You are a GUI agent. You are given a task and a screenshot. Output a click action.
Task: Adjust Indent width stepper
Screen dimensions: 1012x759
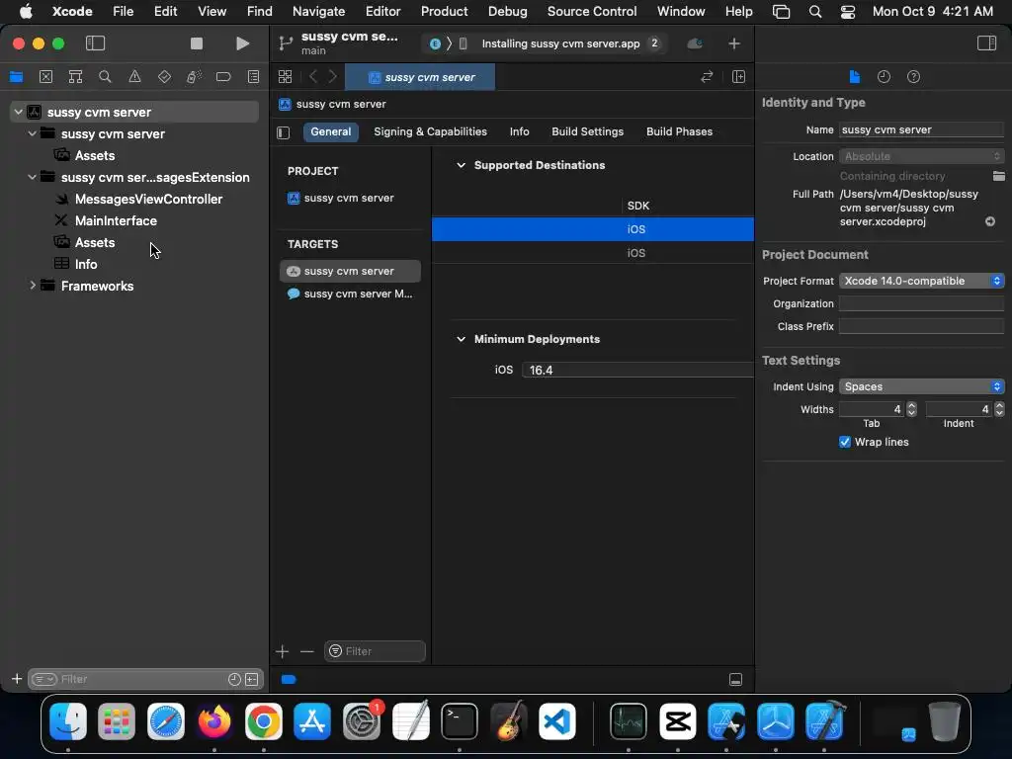(999, 409)
